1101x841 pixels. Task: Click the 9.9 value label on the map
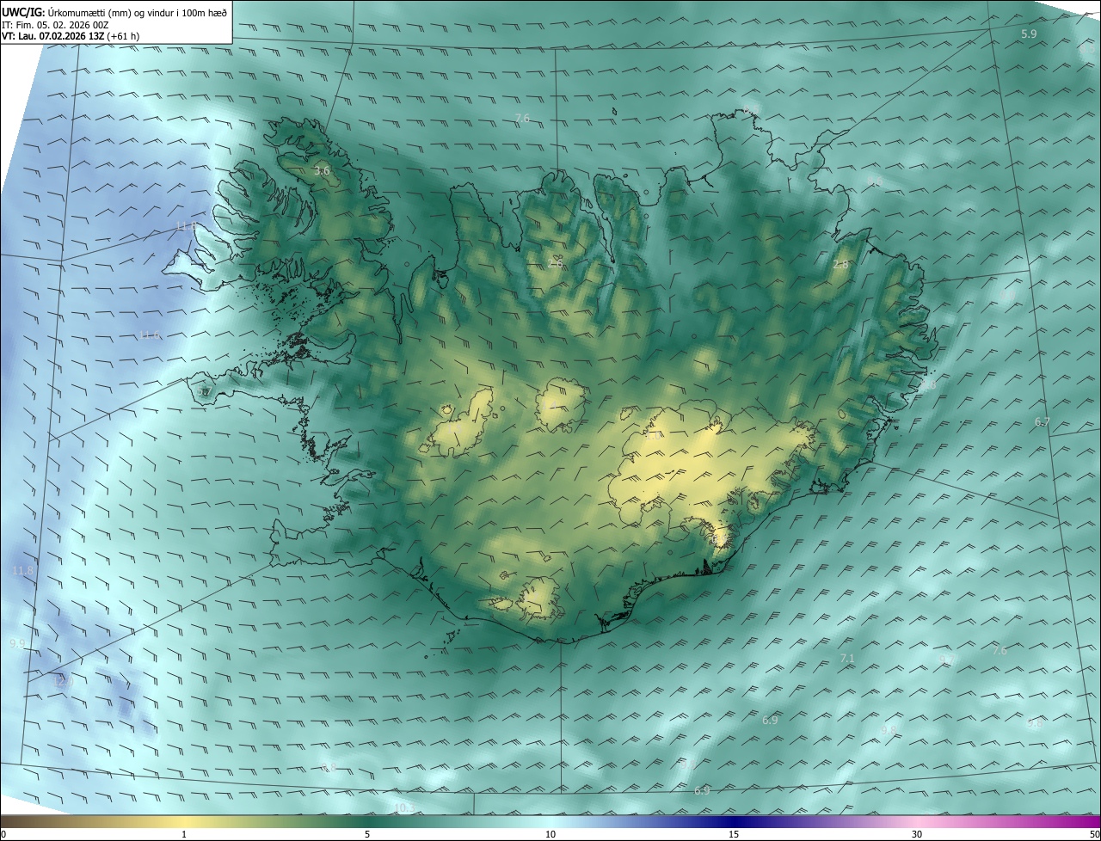click(17, 643)
